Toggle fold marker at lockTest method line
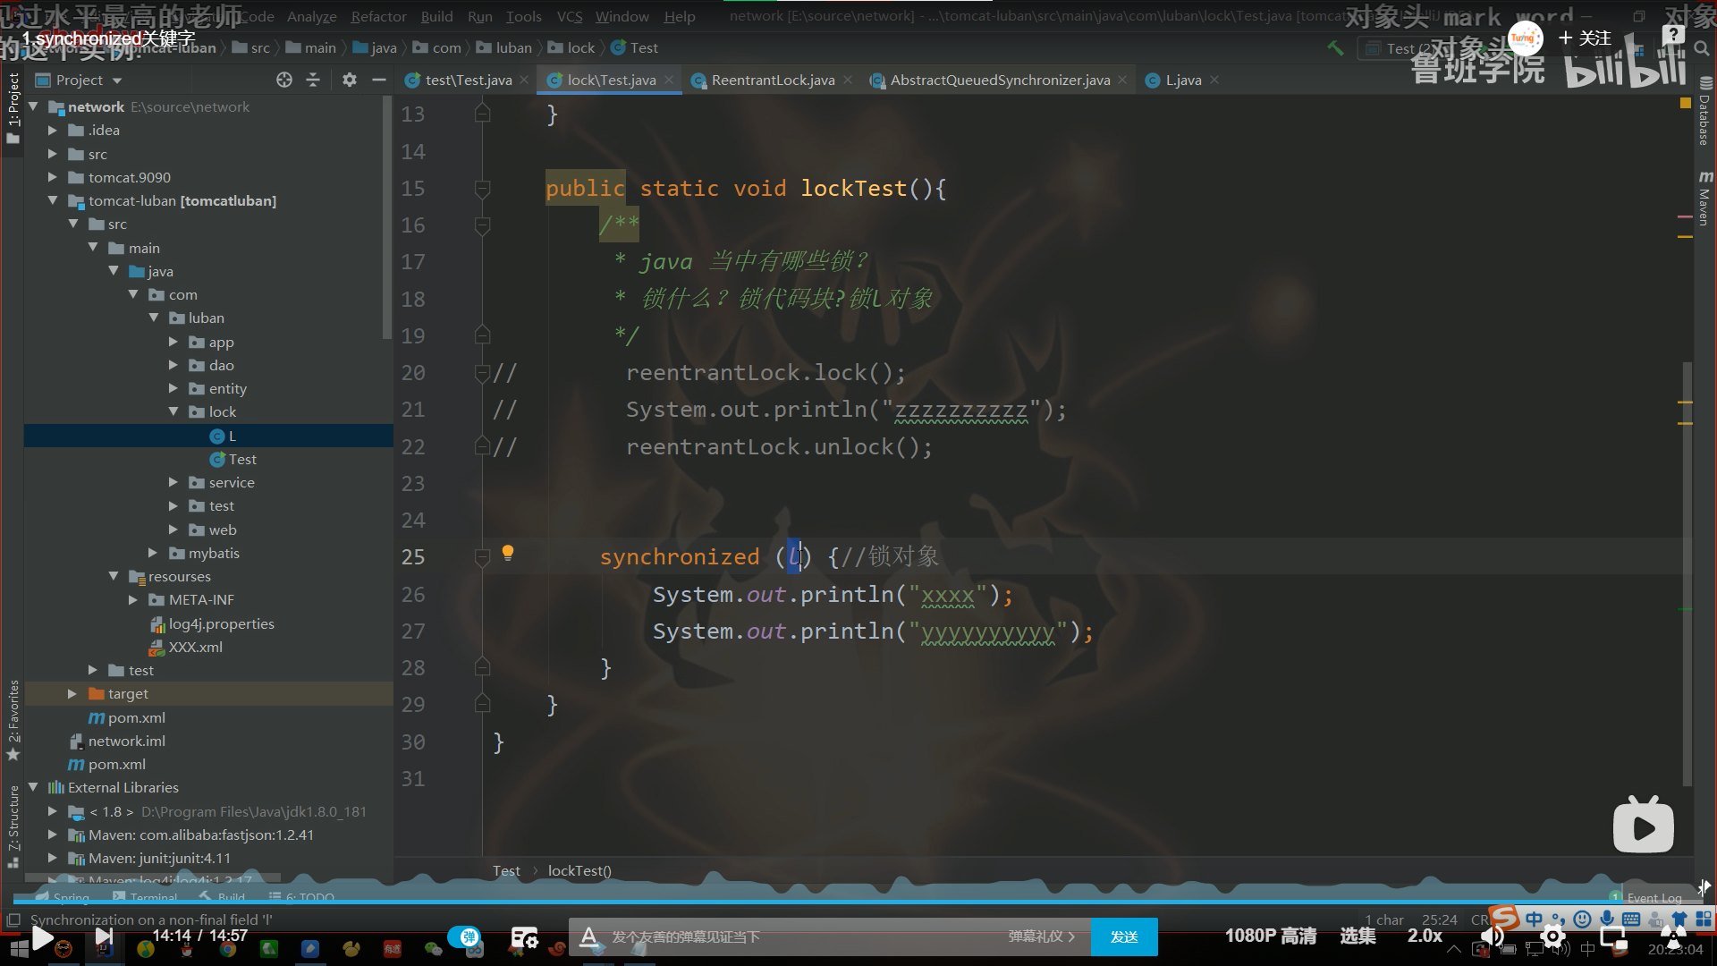 click(x=482, y=189)
